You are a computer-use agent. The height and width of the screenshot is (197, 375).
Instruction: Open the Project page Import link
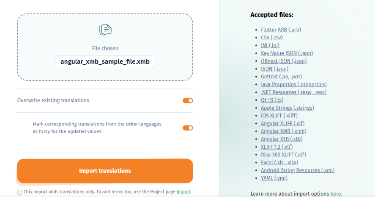[183, 192]
